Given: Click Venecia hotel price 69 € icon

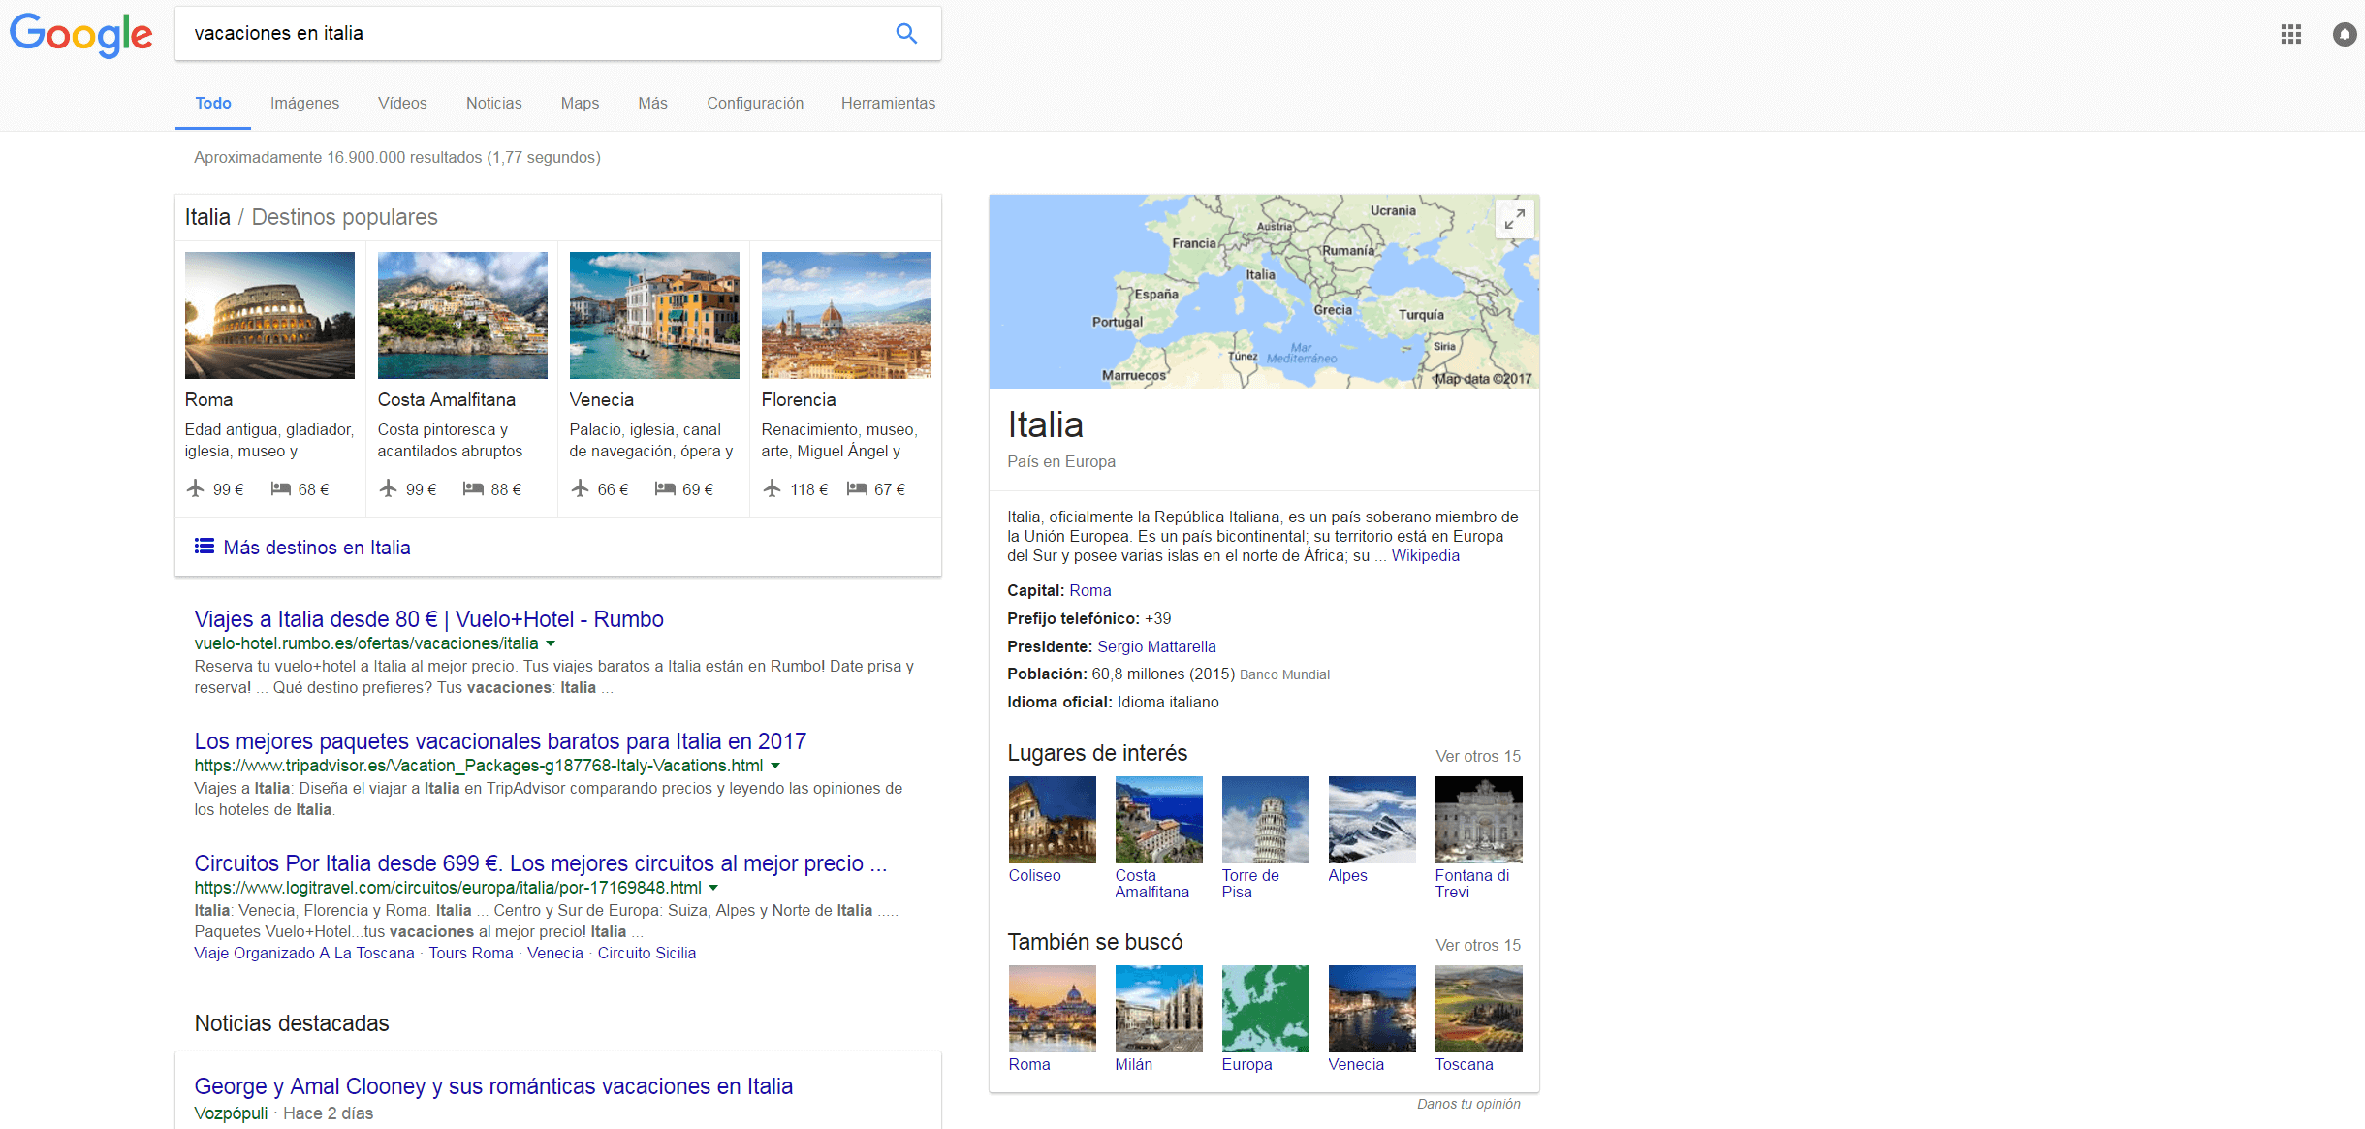Looking at the screenshot, I should 665,488.
